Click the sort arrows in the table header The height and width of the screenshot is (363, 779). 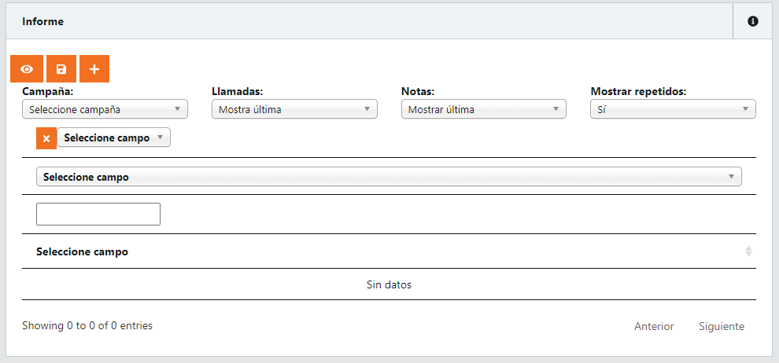pos(748,251)
